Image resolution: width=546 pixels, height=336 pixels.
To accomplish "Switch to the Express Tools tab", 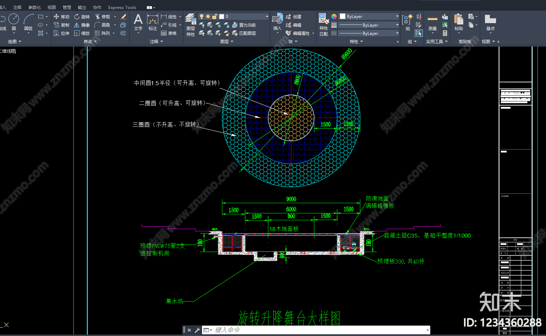I will point(122,7).
